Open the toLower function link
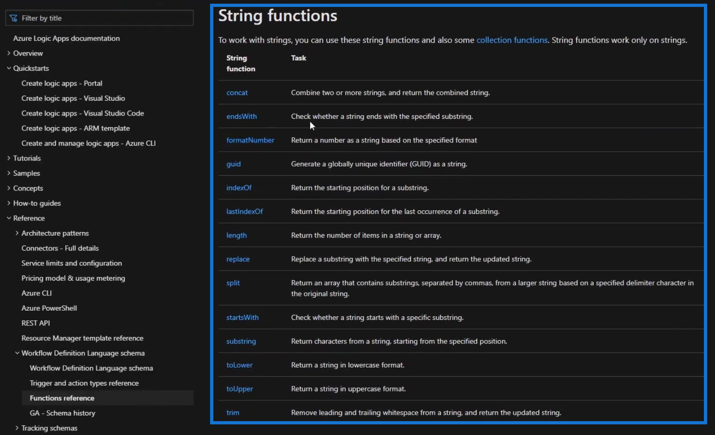The height and width of the screenshot is (435, 715). (x=239, y=365)
